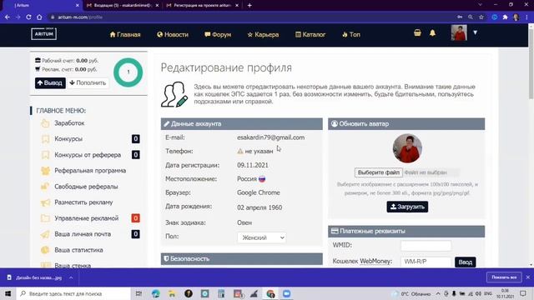Click the Данные аккаунта section header
This screenshot has width=534, height=300.
242,124
